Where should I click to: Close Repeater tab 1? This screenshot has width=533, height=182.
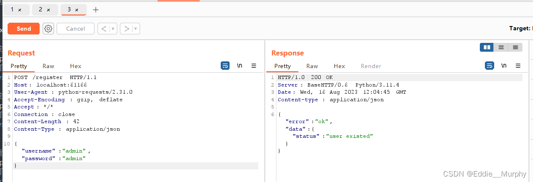pos(20,10)
